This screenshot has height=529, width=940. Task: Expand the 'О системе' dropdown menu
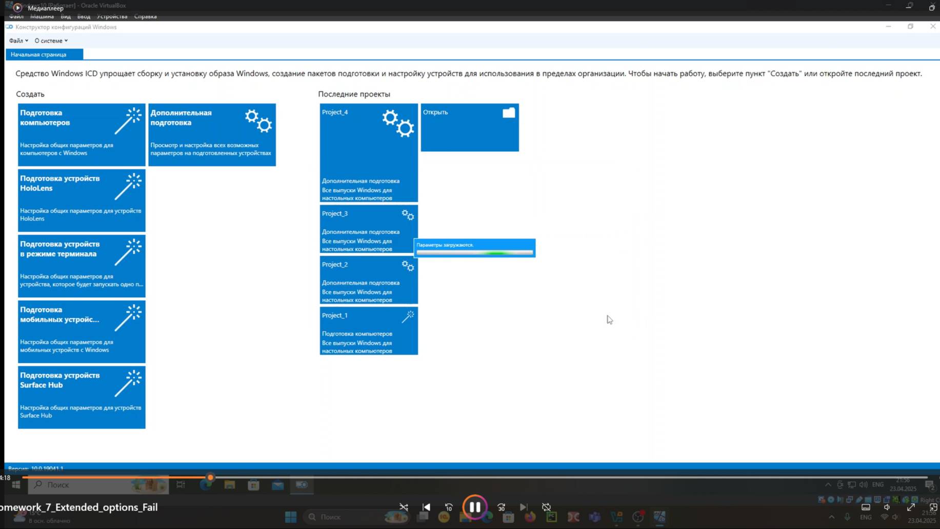(x=51, y=40)
